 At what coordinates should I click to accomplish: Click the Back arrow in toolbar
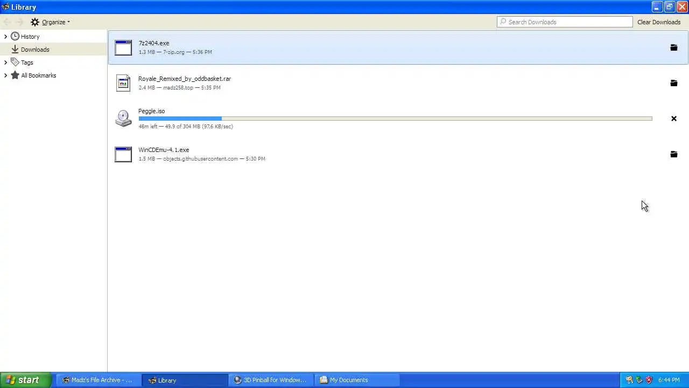pos(7,22)
